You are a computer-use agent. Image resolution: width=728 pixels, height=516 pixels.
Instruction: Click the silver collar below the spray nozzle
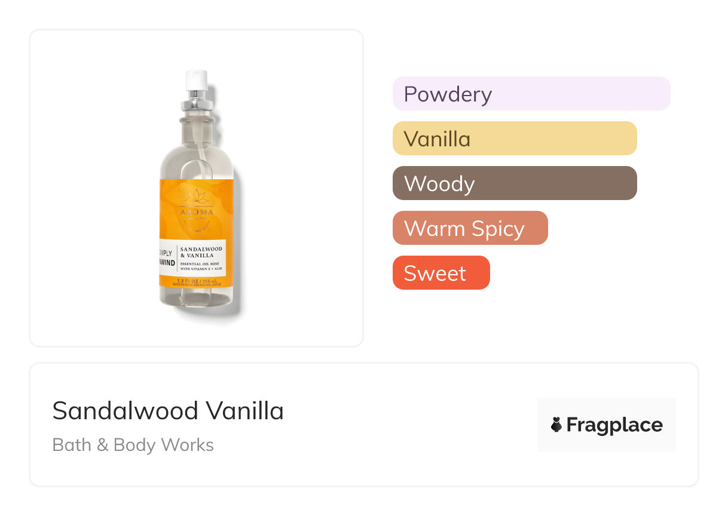point(197,103)
